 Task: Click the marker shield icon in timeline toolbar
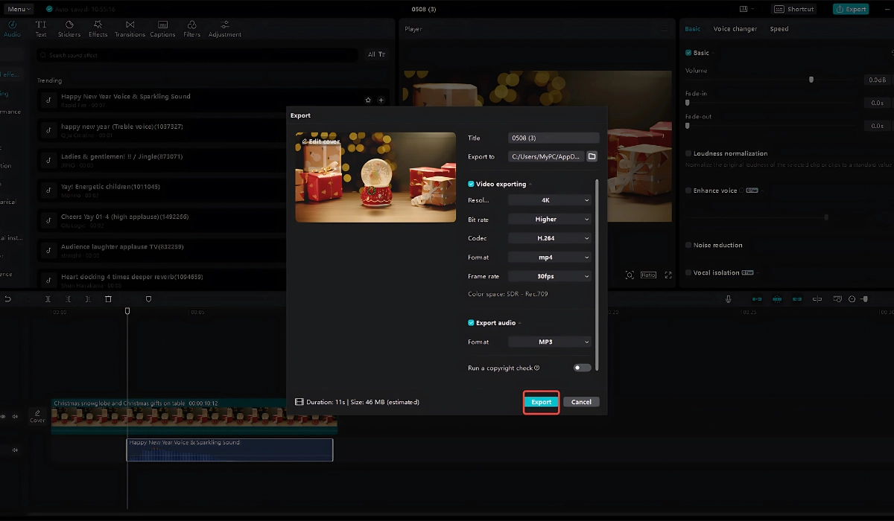point(148,299)
